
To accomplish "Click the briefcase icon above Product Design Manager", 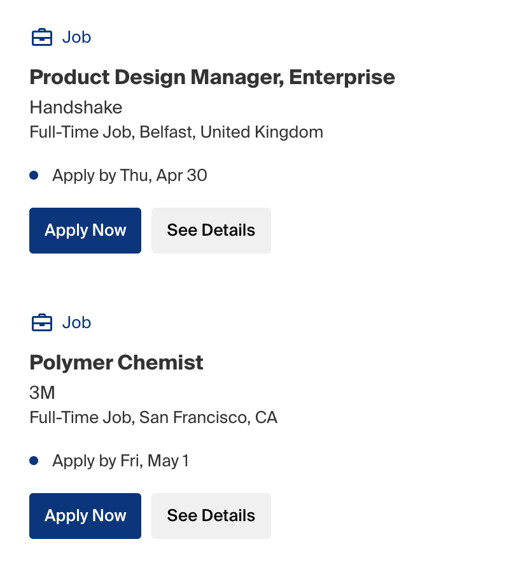I will 42,37.
